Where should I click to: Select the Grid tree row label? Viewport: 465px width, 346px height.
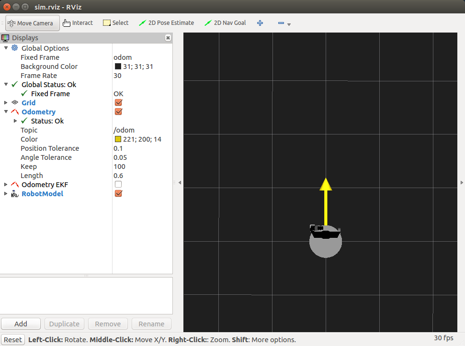click(28, 103)
